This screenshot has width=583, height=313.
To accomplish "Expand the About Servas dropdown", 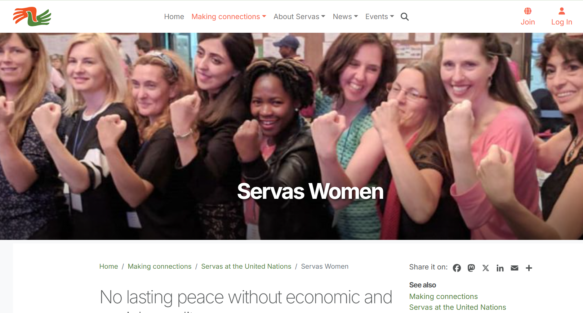I will 299,17.
